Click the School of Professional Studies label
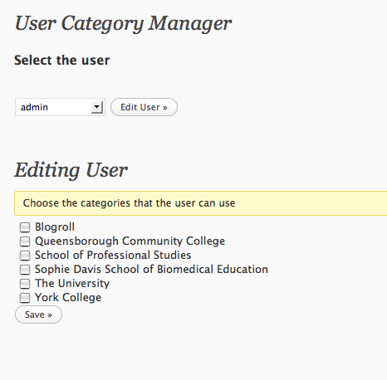The width and height of the screenshot is (387, 380). pyautogui.click(x=113, y=255)
